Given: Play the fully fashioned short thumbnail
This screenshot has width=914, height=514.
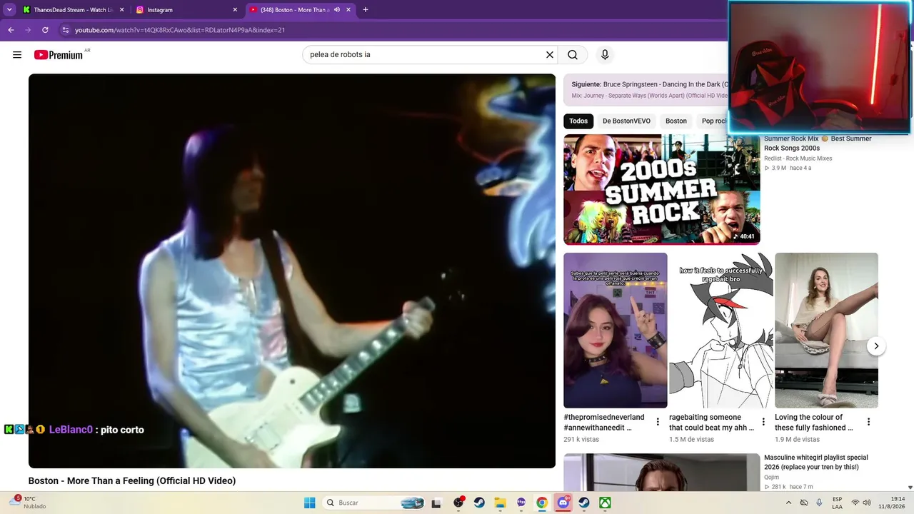Looking at the screenshot, I should (x=827, y=331).
